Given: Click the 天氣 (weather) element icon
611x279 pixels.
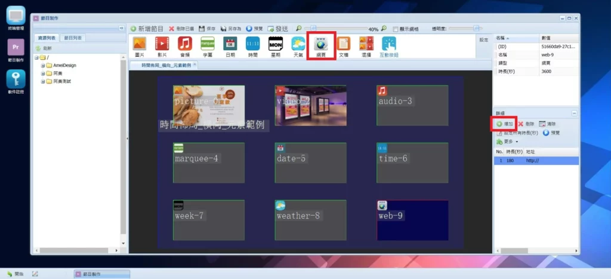Looking at the screenshot, I should [x=298, y=44].
